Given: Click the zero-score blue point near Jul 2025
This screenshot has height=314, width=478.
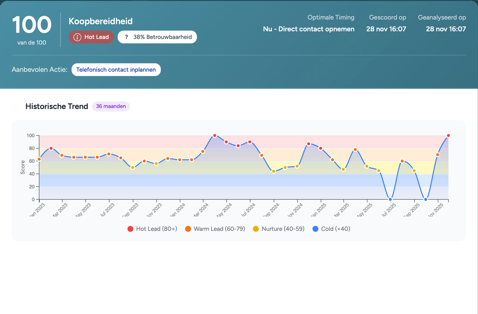Looking at the screenshot, I should pyautogui.click(x=390, y=199).
